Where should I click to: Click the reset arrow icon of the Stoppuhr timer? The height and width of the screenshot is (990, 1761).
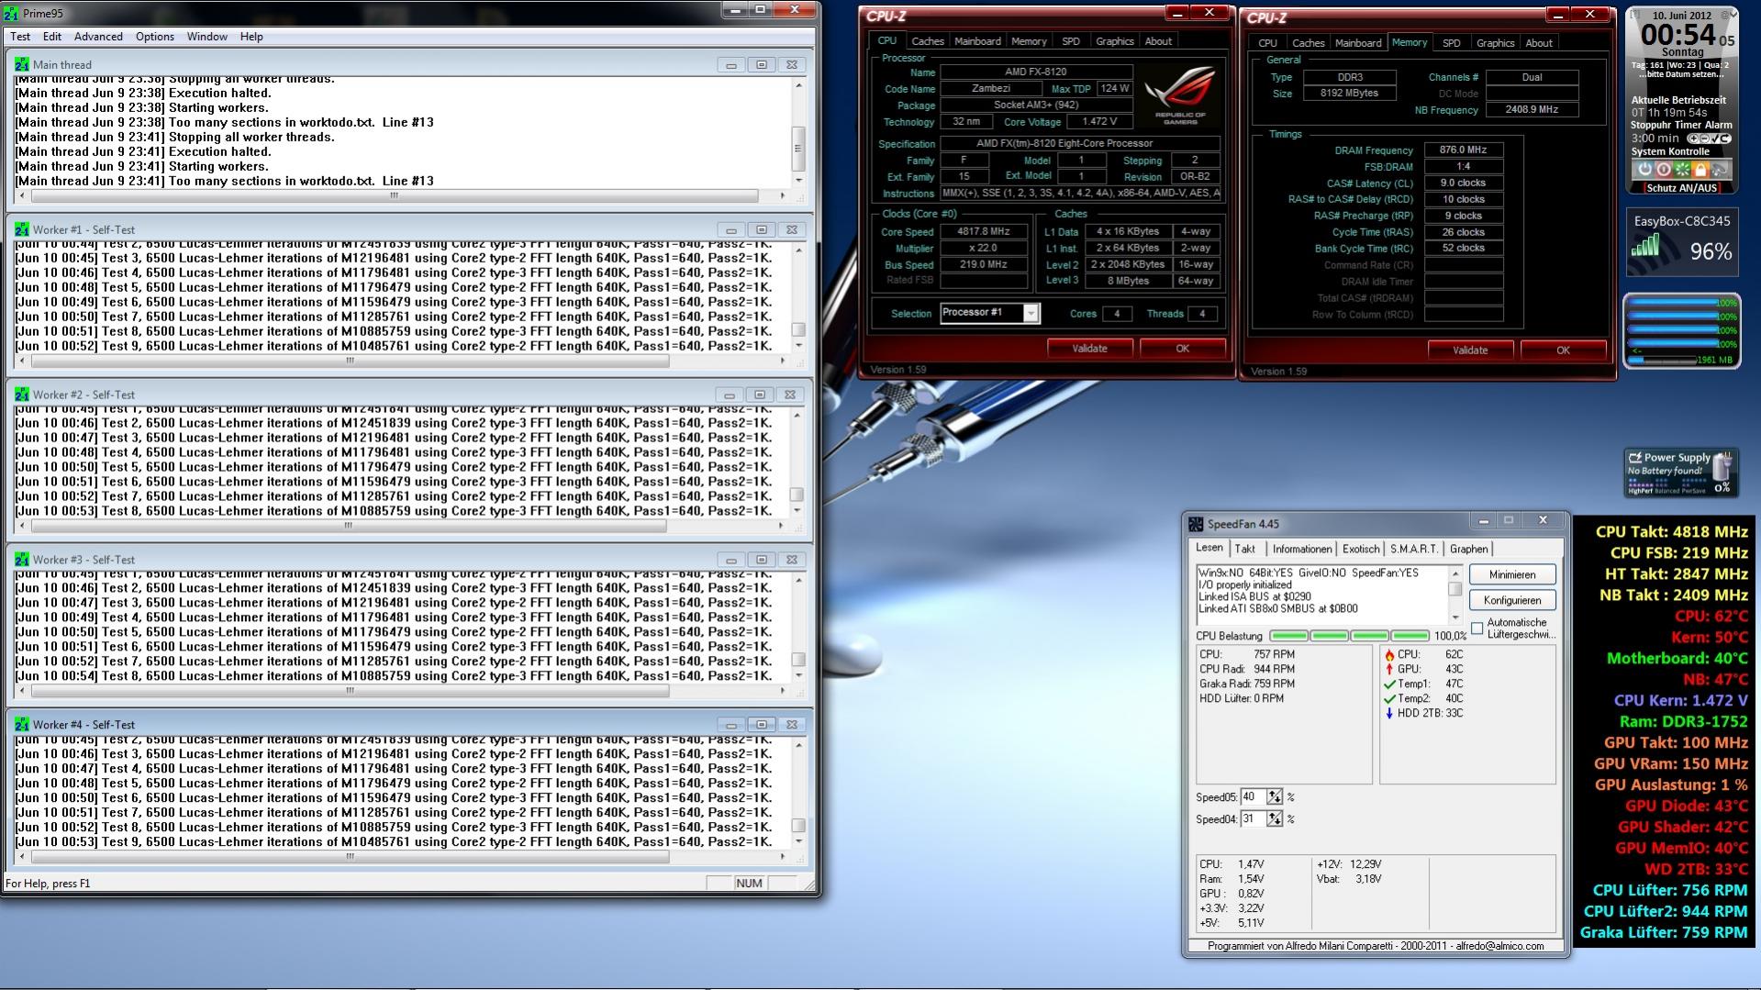point(1725,139)
